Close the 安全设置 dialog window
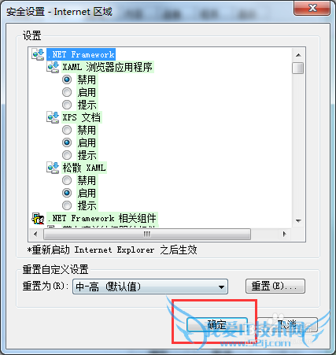The height and width of the screenshot is (355, 336). point(312,8)
